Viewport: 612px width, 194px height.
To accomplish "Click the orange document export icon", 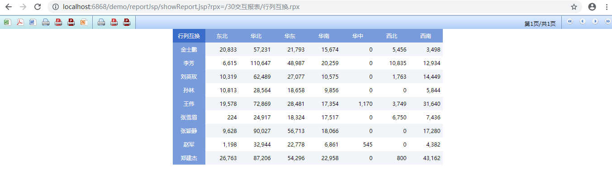I will pos(84,22).
